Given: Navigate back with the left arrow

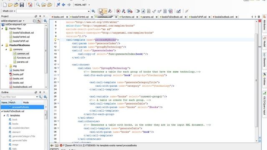Looking at the screenshot, I should 63,5.
